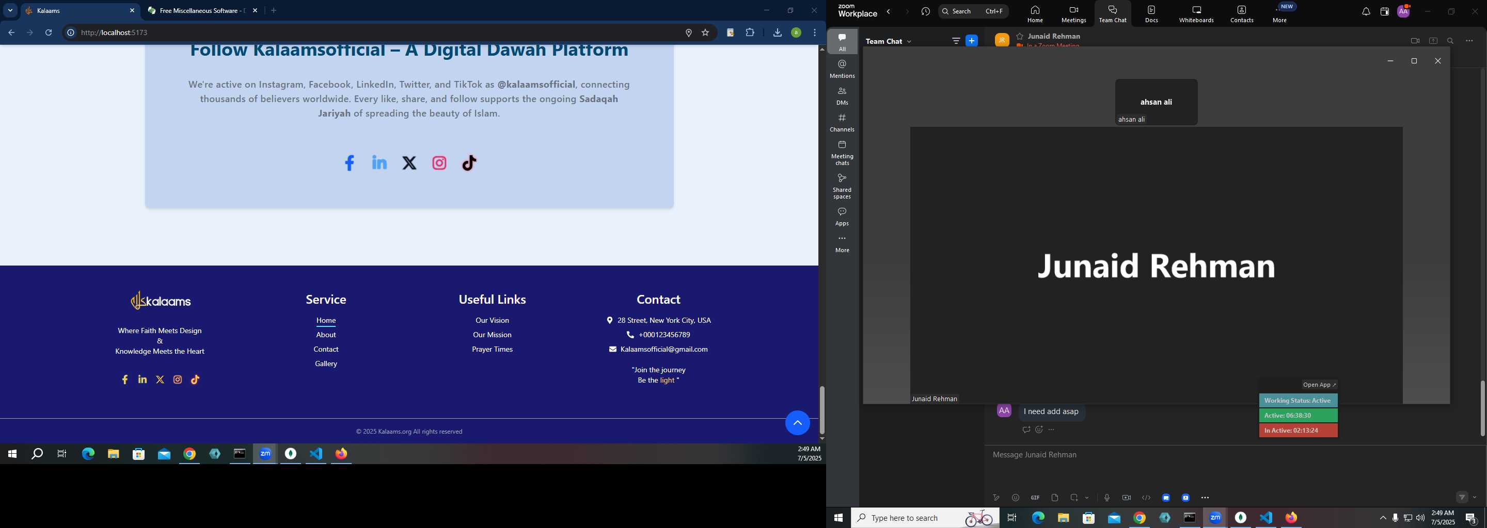Click Prayer Times footer link
This screenshot has height=528, width=1487.
tap(493, 349)
